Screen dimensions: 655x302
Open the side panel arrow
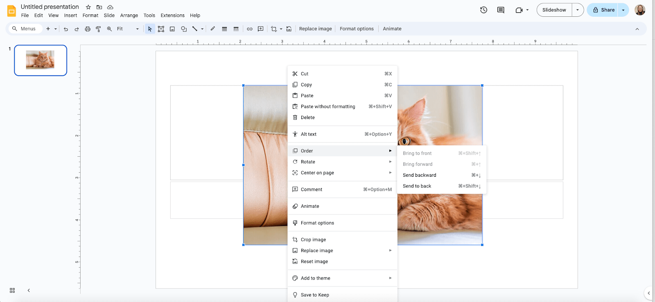pos(649,293)
